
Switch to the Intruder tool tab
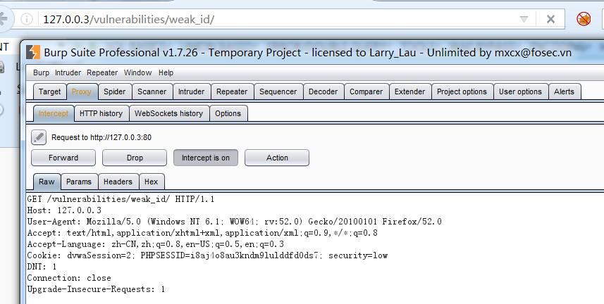(192, 91)
